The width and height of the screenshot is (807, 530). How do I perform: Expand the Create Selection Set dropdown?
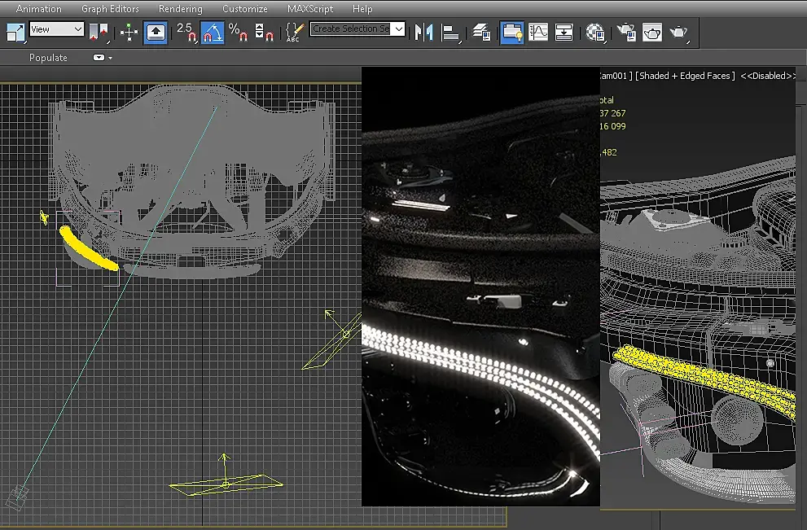coord(398,29)
